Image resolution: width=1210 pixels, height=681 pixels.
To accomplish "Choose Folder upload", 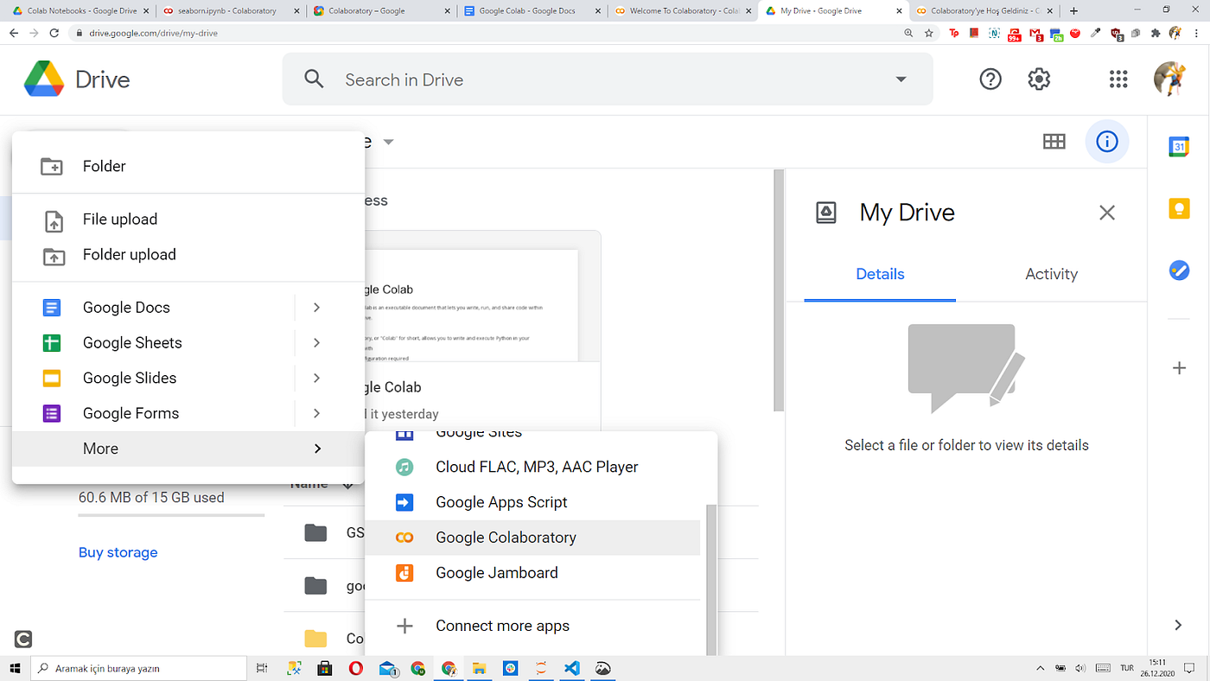I will [x=188, y=255].
